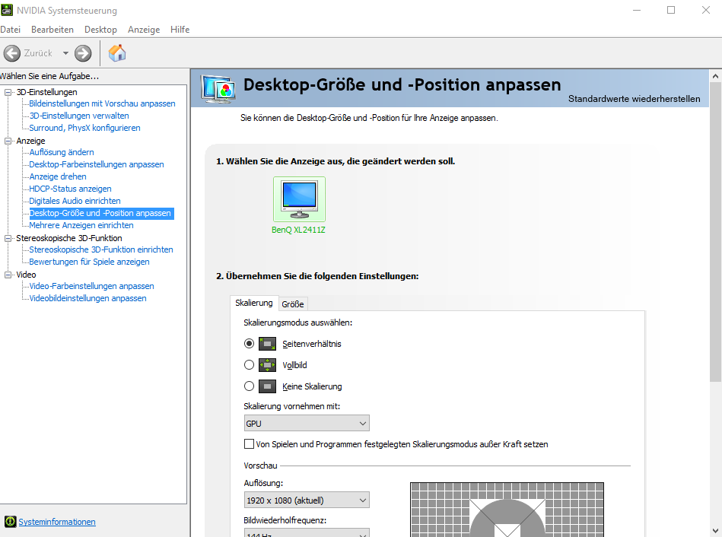
Task: Open Desktop-Farbeinstellungen anpassen
Action: pos(97,164)
